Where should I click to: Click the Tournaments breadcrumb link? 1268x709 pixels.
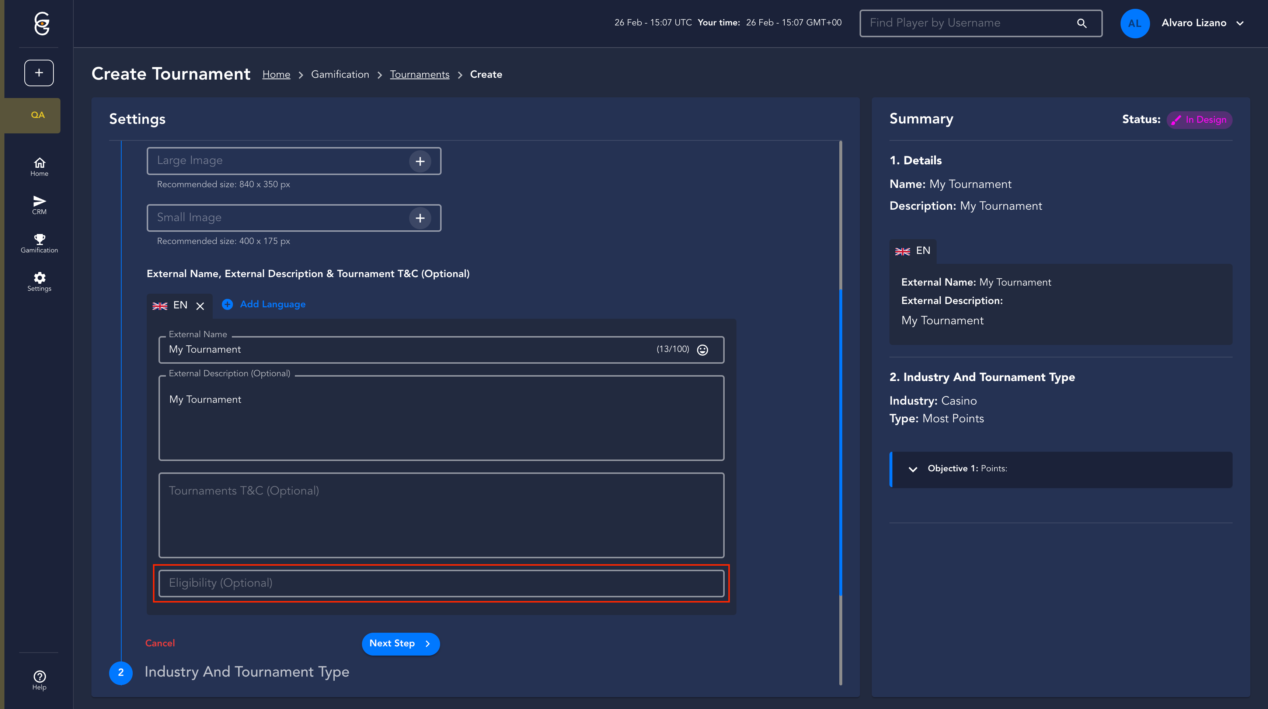pyautogui.click(x=419, y=74)
